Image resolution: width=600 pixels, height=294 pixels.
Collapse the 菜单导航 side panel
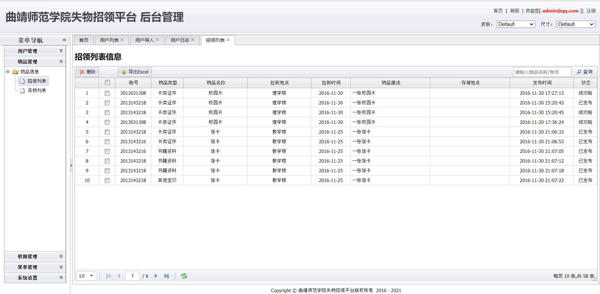pyautogui.click(x=64, y=40)
